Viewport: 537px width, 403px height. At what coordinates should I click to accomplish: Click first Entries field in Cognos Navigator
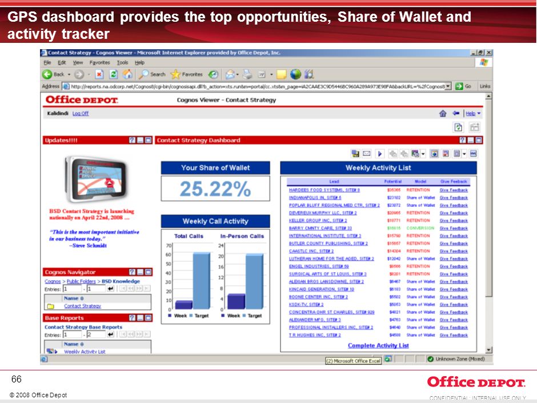[x=72, y=289]
